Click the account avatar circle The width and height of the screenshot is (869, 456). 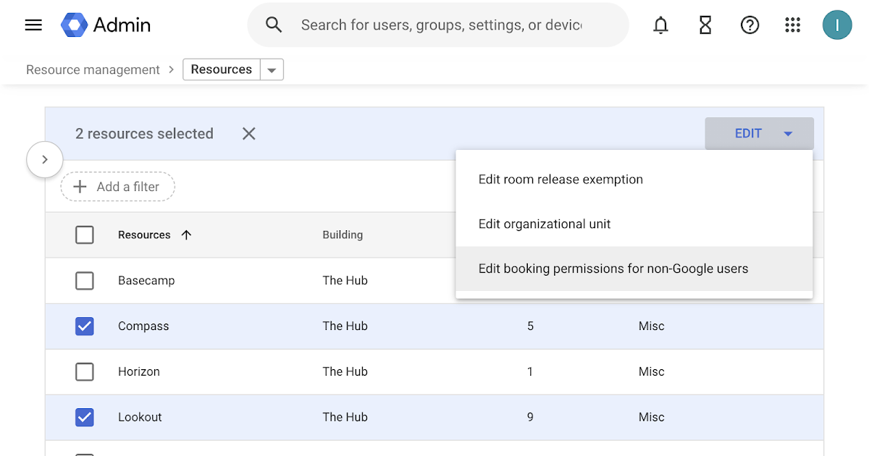tap(837, 24)
